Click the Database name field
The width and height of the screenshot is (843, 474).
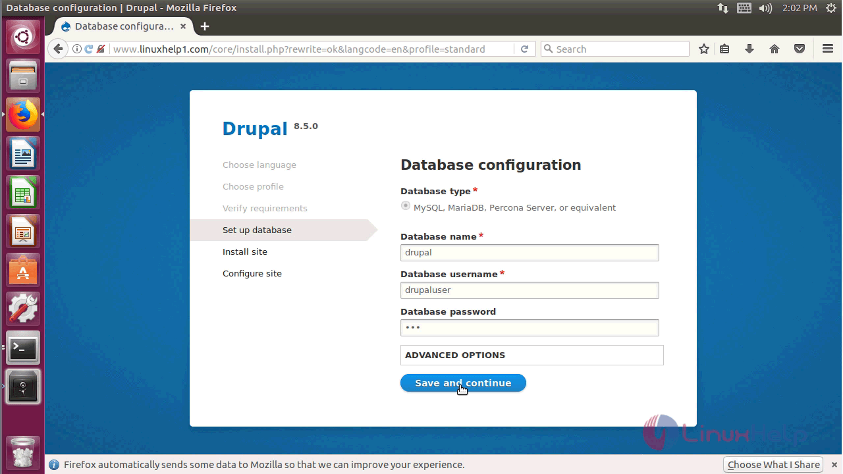pos(530,253)
